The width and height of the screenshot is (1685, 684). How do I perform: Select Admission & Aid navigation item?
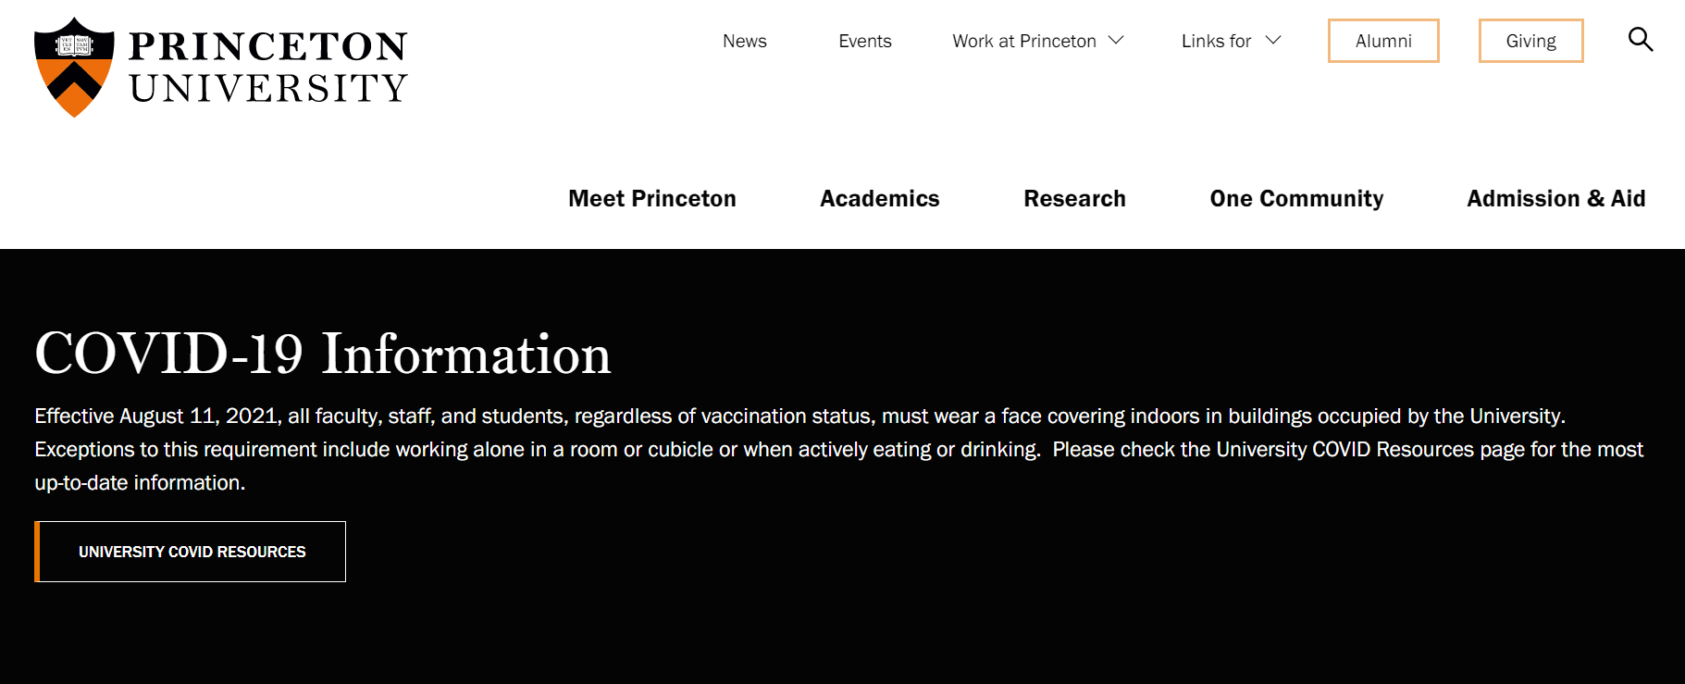(1555, 199)
